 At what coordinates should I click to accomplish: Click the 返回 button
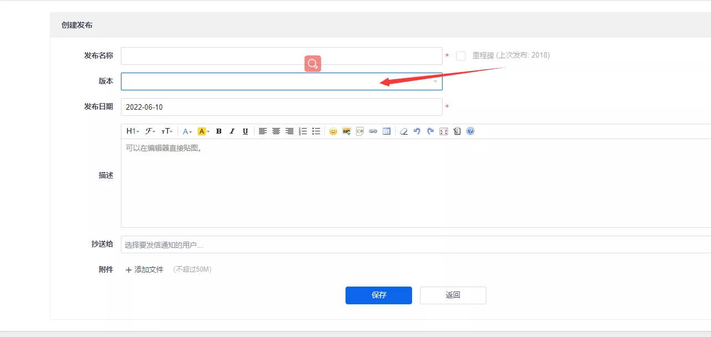pos(453,295)
